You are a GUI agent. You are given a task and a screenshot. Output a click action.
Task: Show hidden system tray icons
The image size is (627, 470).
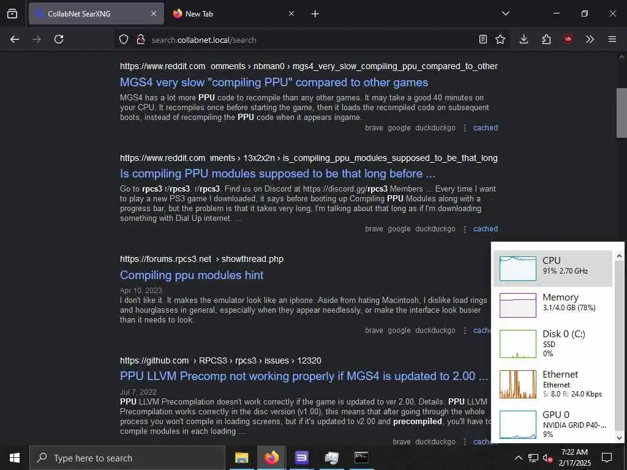coord(518,458)
